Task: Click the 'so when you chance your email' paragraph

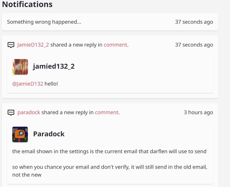Action: pyautogui.click(x=110, y=171)
